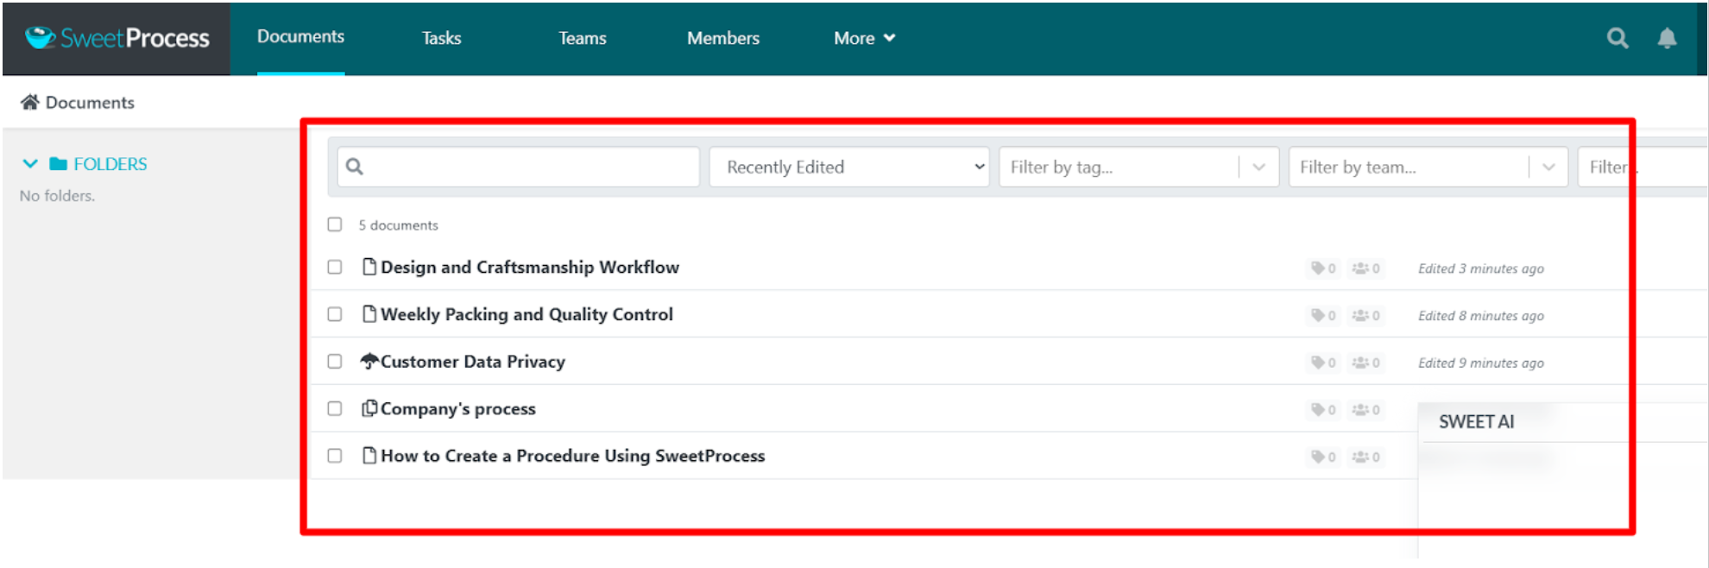
Task: Open the Recently Edited sort dropdown
Action: [x=850, y=167]
